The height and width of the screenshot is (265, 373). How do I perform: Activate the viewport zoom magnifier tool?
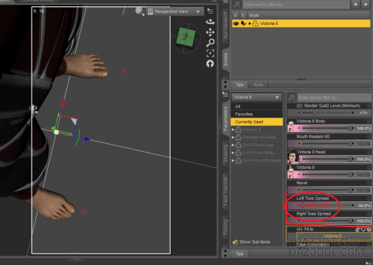pyautogui.click(x=210, y=43)
